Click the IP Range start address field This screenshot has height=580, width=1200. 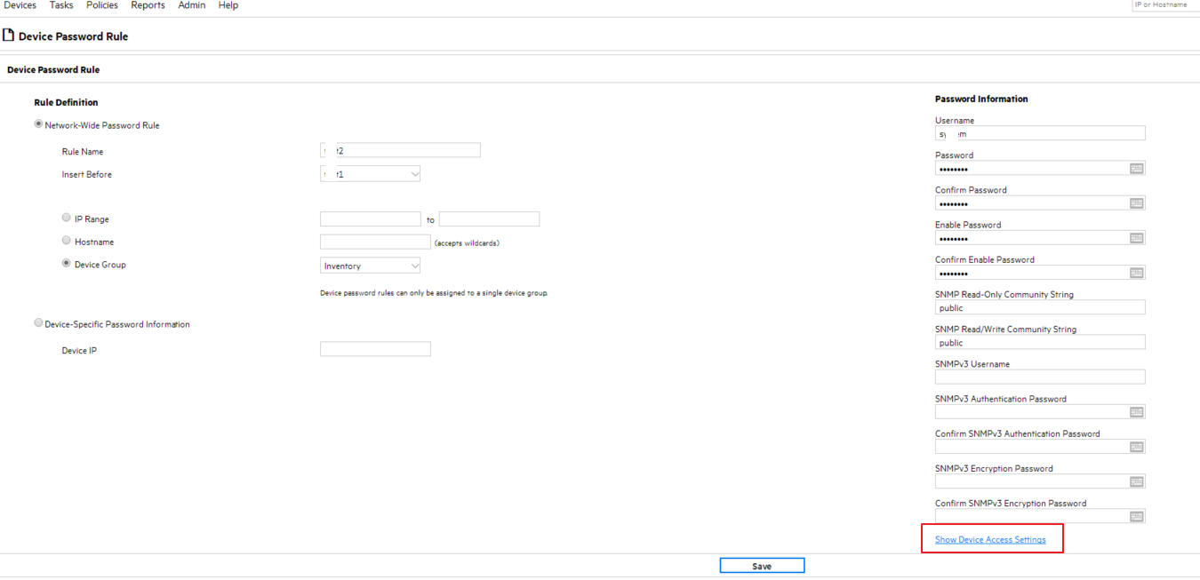click(370, 219)
